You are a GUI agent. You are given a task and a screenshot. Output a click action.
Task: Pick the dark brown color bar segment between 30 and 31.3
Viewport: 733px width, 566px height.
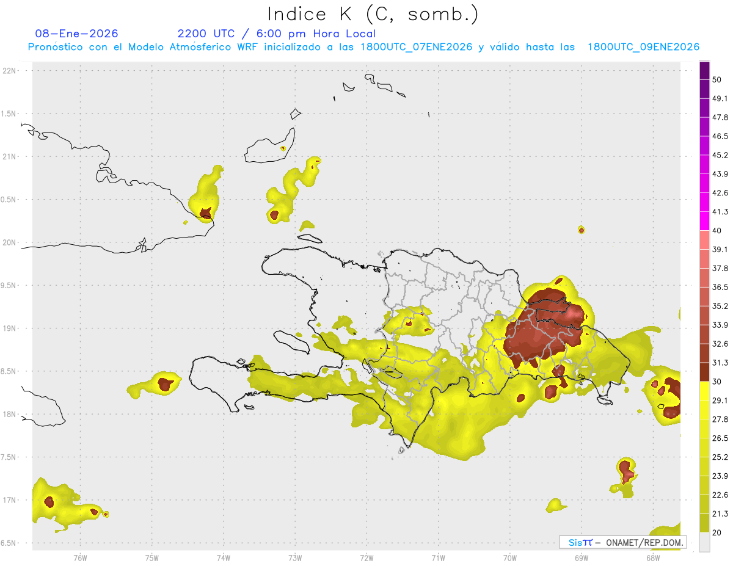coord(704,372)
